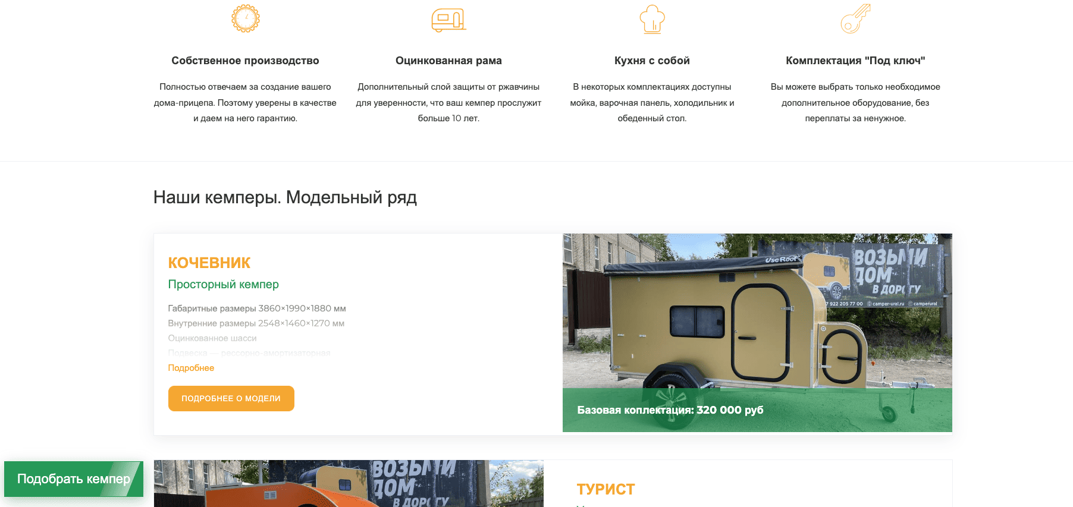
Task: Open the ПОДРОБНЕЕ О МОДЕЛИ button
Action: coord(231,398)
